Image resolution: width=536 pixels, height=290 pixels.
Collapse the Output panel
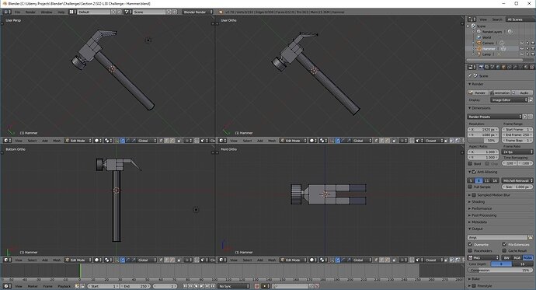[x=475, y=229]
